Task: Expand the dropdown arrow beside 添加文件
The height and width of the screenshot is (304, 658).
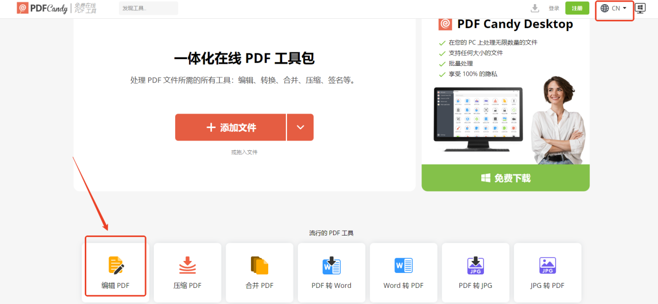Action: (x=300, y=127)
